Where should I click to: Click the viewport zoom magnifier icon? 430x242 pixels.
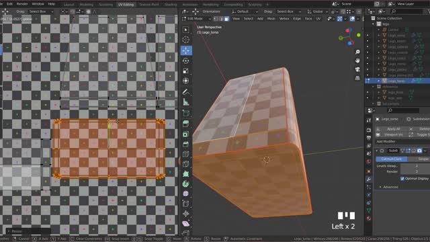[357, 52]
